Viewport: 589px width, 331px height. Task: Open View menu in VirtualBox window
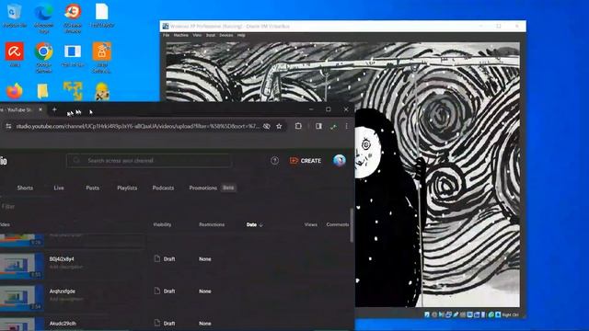pyautogui.click(x=197, y=35)
